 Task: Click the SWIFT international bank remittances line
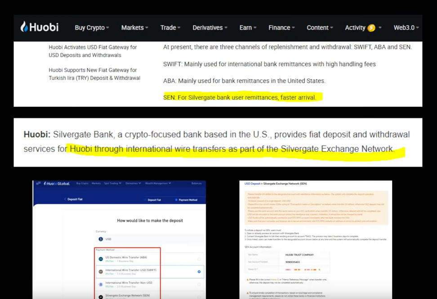coord(269,64)
